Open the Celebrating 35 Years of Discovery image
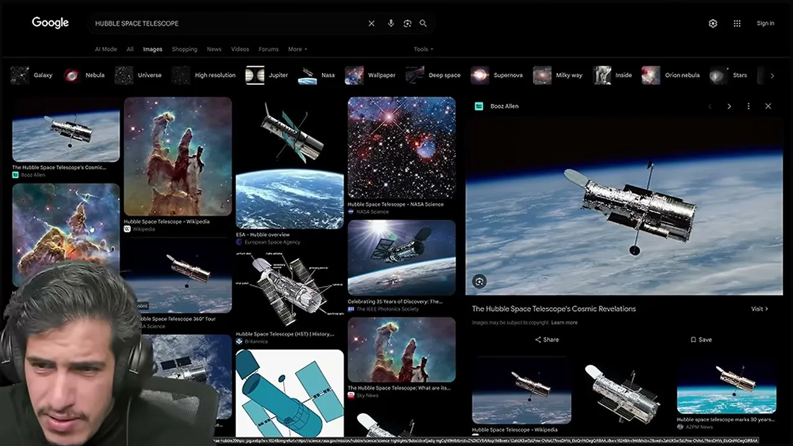This screenshot has height=446, width=793. 401,258
